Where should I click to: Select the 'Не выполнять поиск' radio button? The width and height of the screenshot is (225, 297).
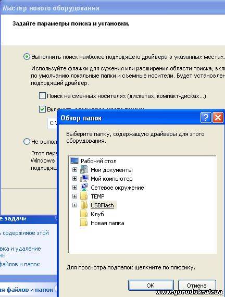[27, 142]
